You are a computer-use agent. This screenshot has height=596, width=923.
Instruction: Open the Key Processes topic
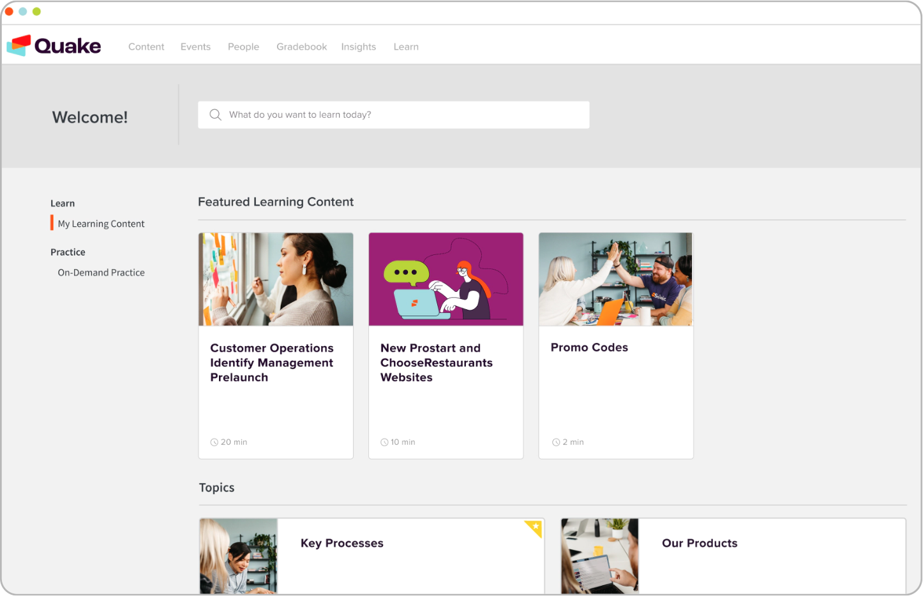[342, 543]
